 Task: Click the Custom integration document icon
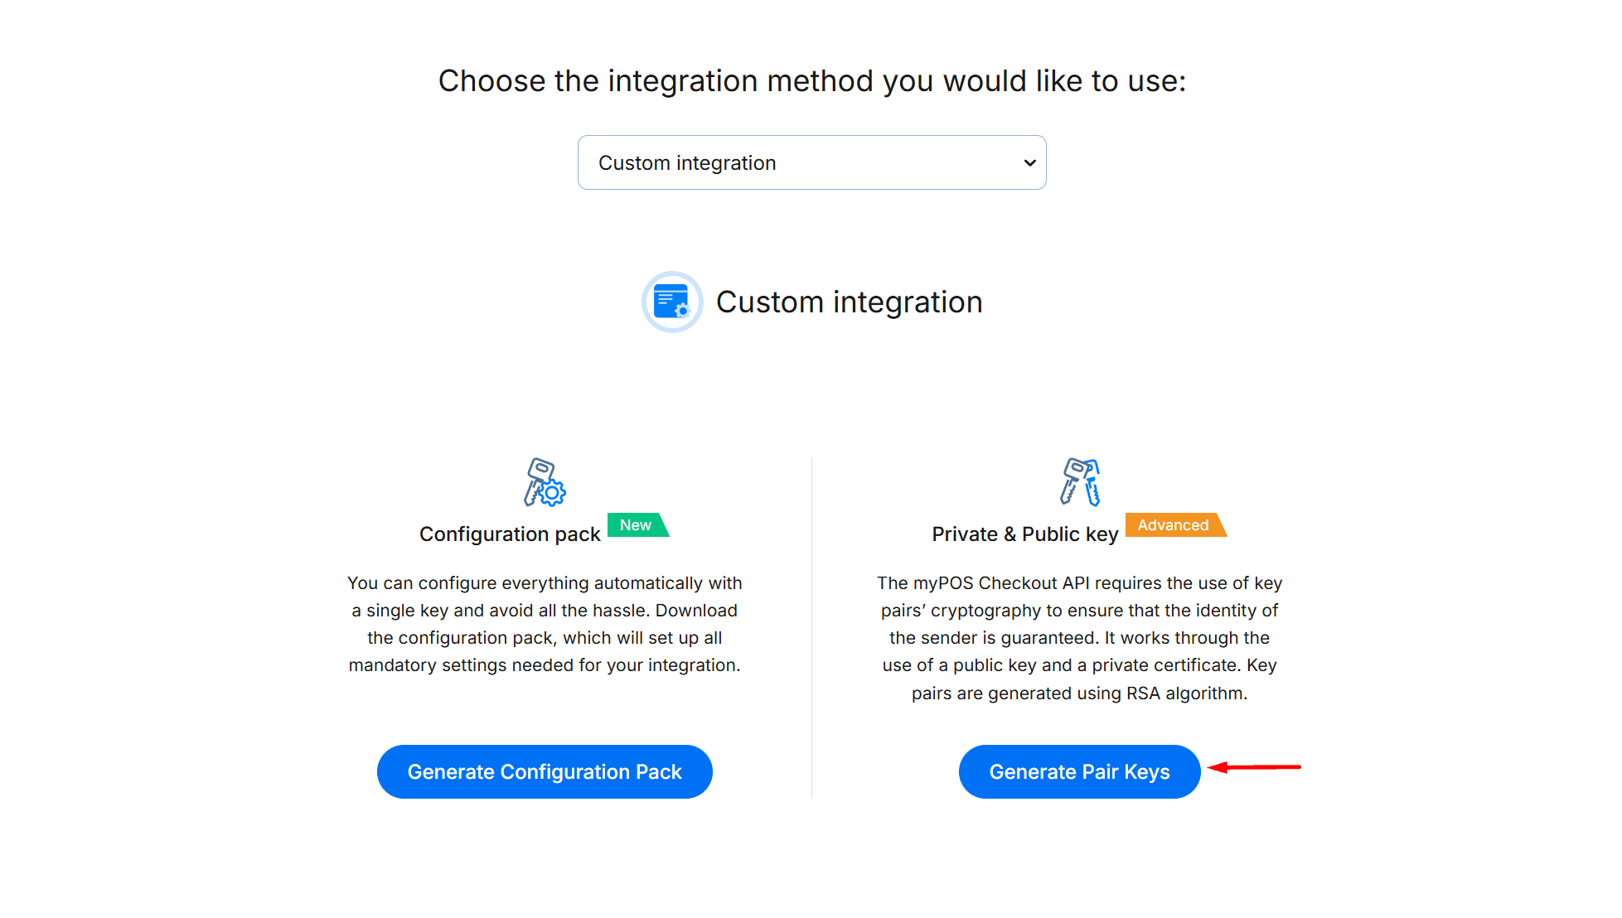[672, 302]
